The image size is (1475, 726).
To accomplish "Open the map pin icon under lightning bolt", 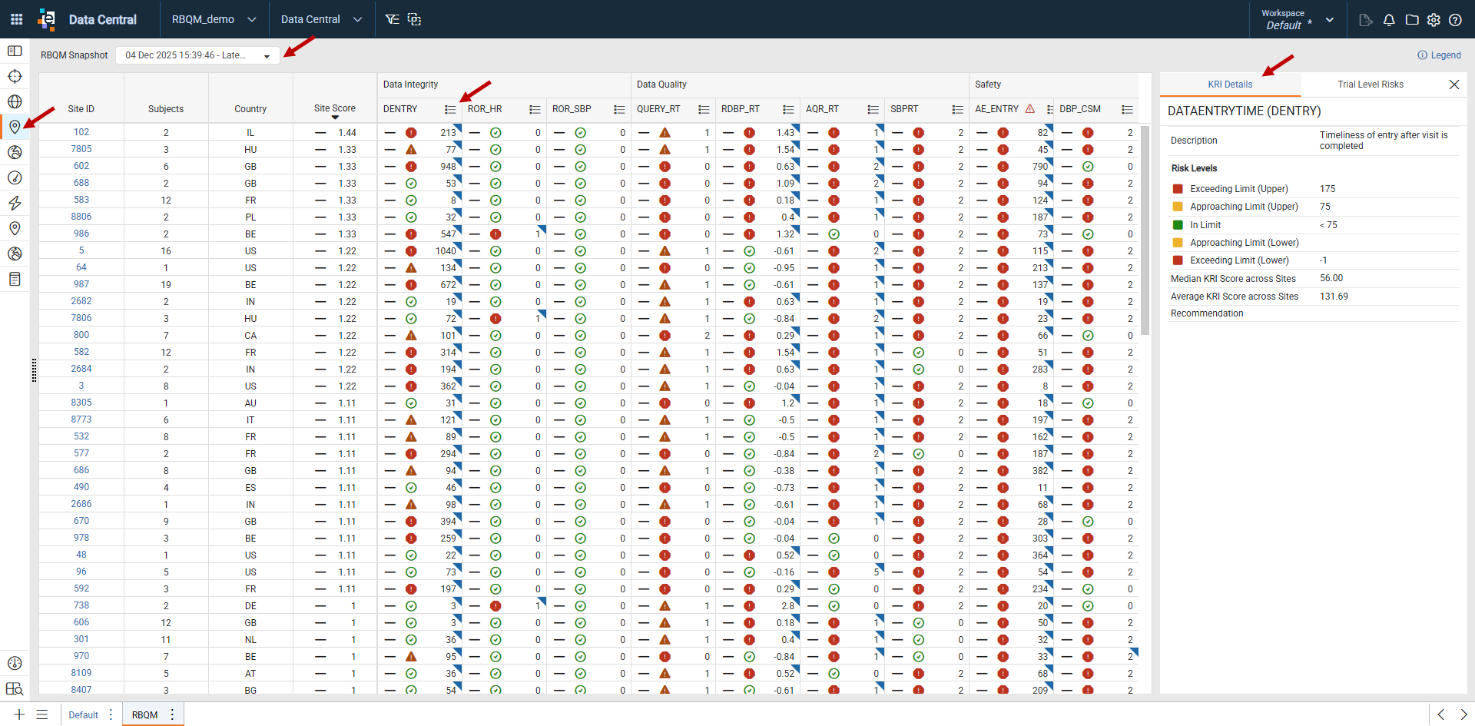I will click(15, 228).
